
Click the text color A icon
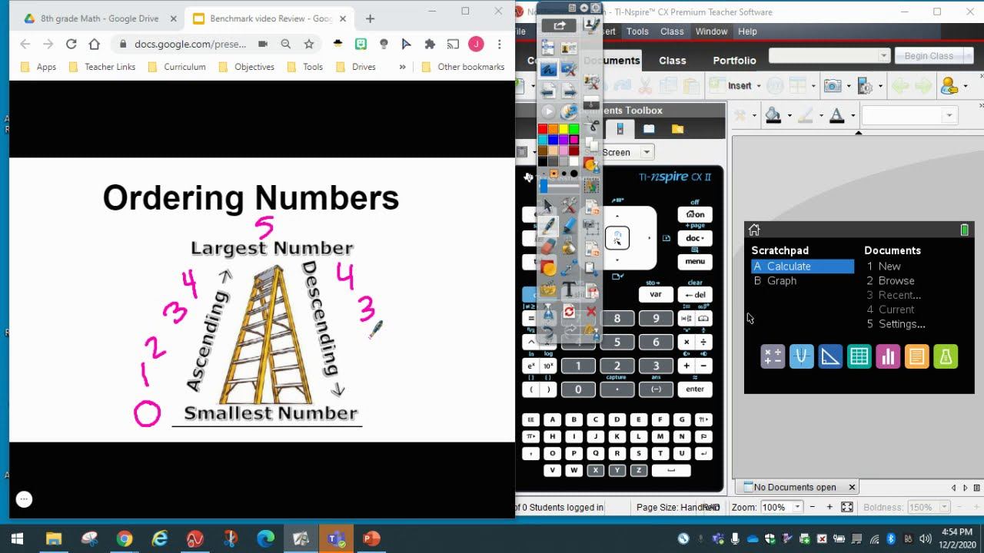[x=836, y=115]
